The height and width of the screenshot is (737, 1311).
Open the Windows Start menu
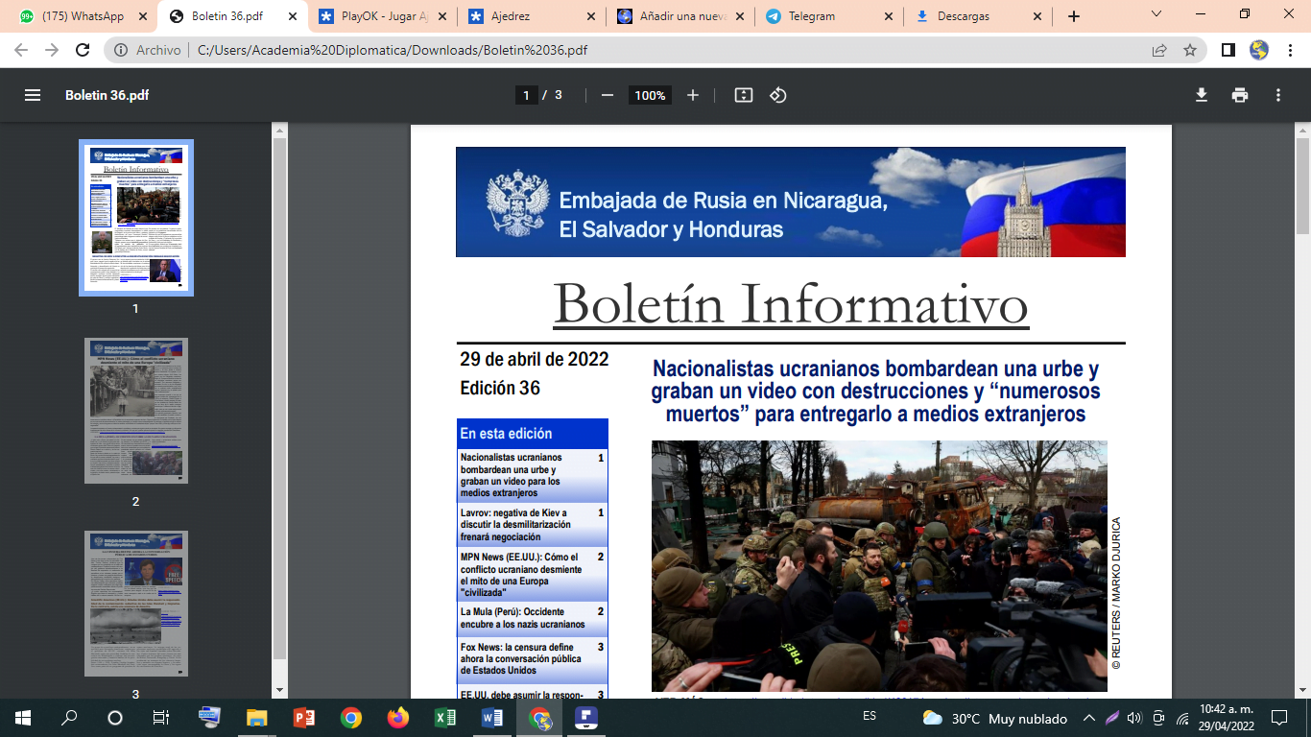(x=23, y=717)
